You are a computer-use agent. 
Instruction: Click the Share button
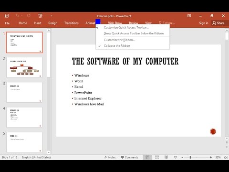219,23
